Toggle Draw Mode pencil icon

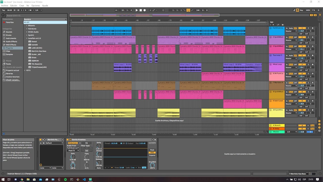(294, 10)
